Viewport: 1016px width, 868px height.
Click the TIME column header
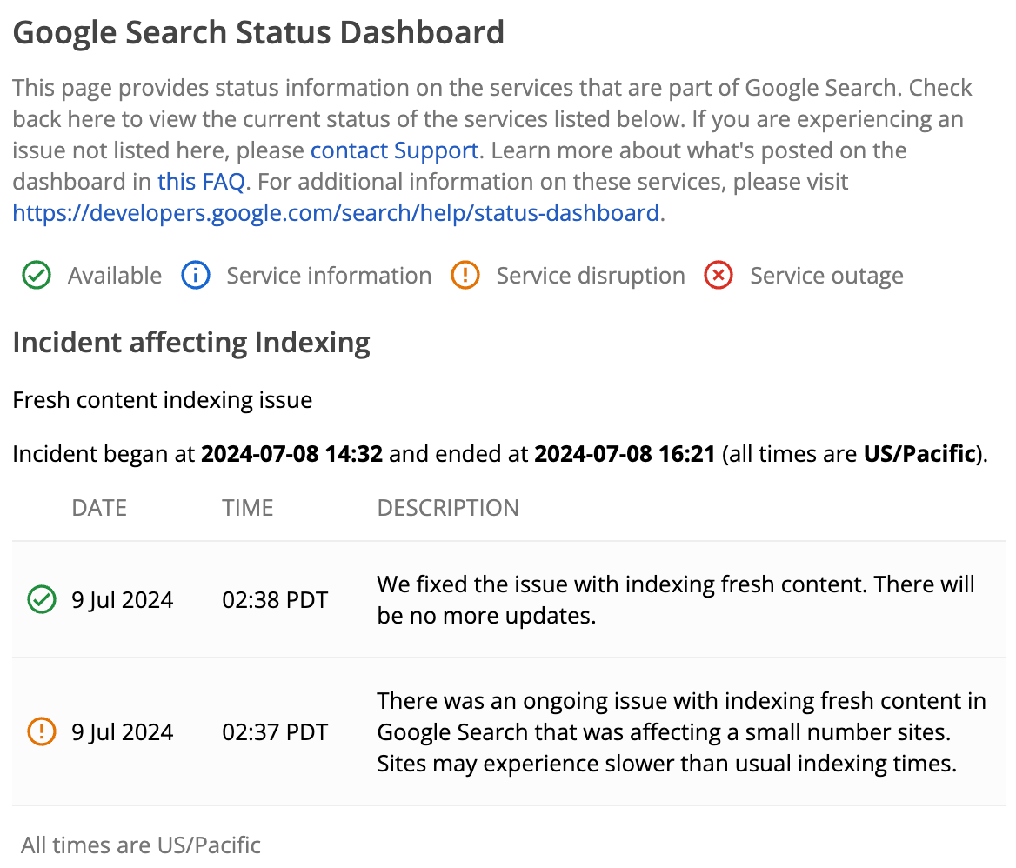[248, 508]
